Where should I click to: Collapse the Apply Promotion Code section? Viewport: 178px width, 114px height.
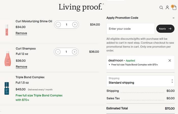(x=173, y=18)
